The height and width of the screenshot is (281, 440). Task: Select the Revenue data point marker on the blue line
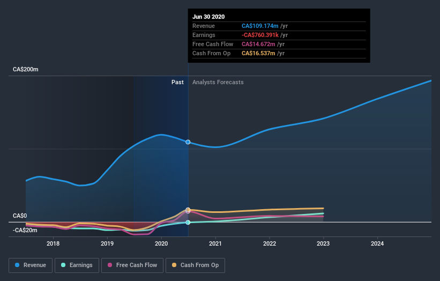(188, 142)
